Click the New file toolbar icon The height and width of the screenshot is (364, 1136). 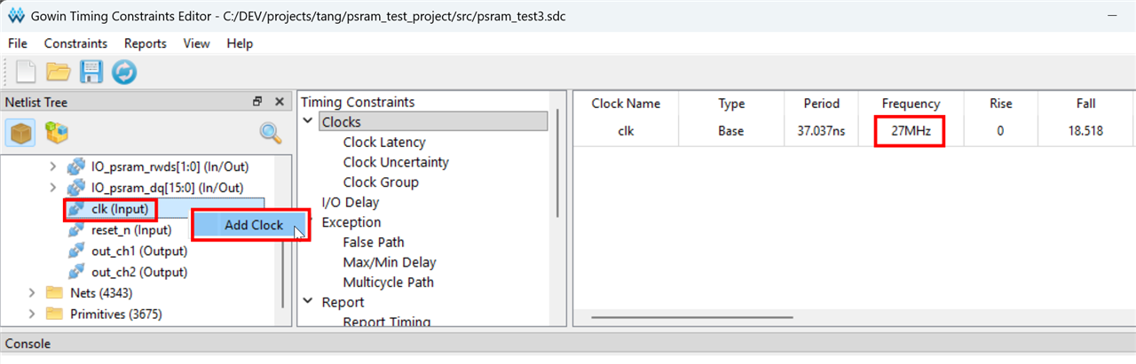coord(26,72)
